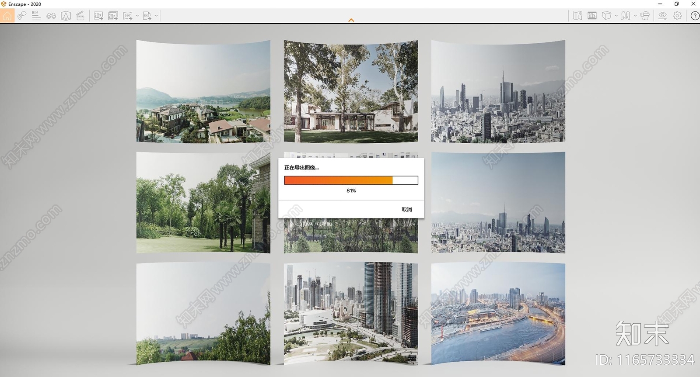Open the collaborative annotations pin icon
Screen dimensions: 700x377
[x=22, y=16]
